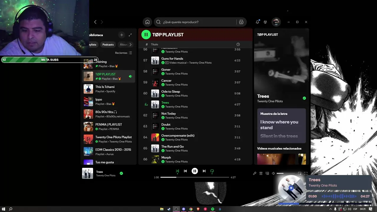Enter full screen player view
The width and height of the screenshot is (377, 212).
tap(306, 173)
